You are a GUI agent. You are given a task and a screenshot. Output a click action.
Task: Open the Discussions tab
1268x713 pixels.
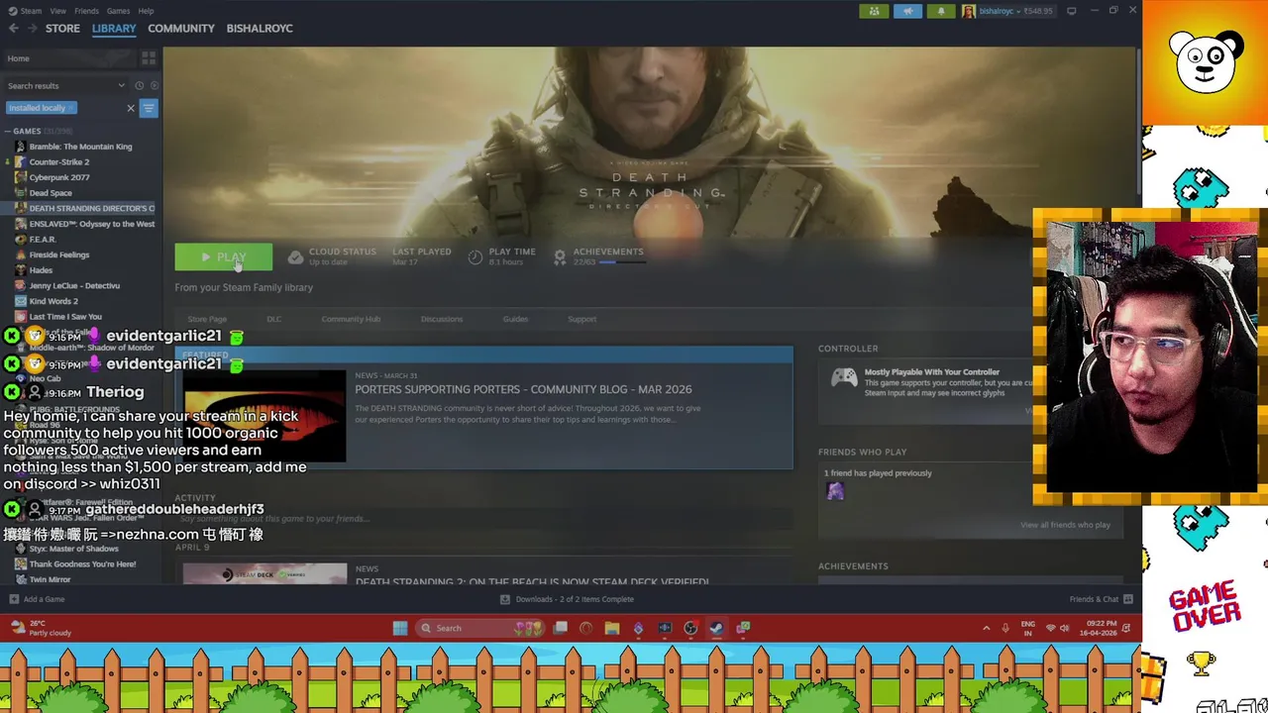[x=442, y=319]
